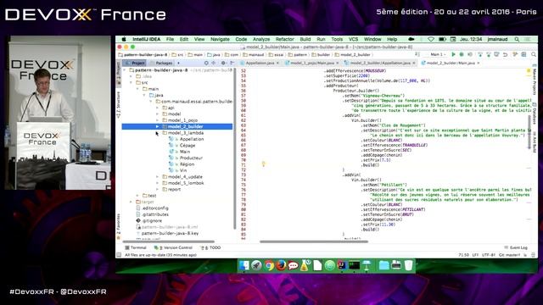Viewport: 543px width, 305px height.
Task: Open the Main run configuration dropdown
Action: 438,54
